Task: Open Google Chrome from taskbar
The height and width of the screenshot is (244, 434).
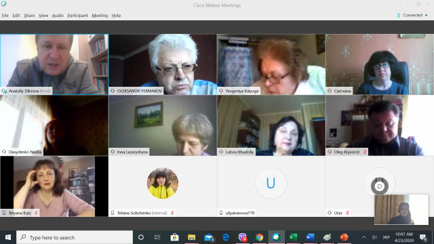Action: 259,237
